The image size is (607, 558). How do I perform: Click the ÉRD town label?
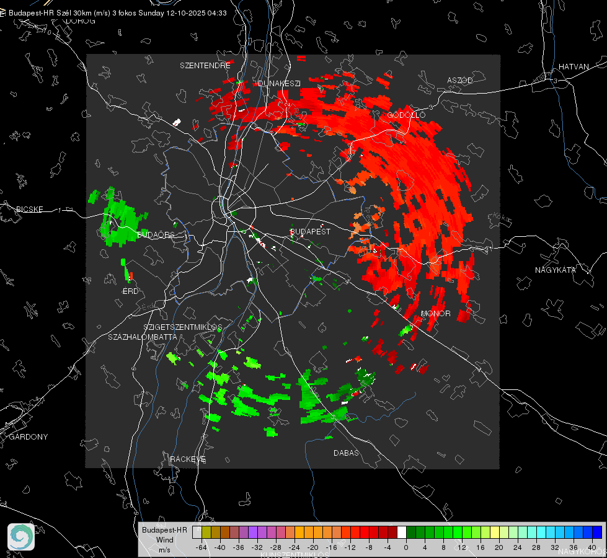click(130, 291)
